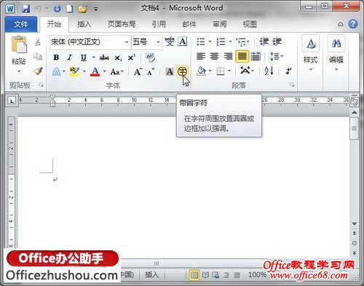Toggle Italic formatting
The width and height of the screenshot is (364, 286).
(x=70, y=57)
